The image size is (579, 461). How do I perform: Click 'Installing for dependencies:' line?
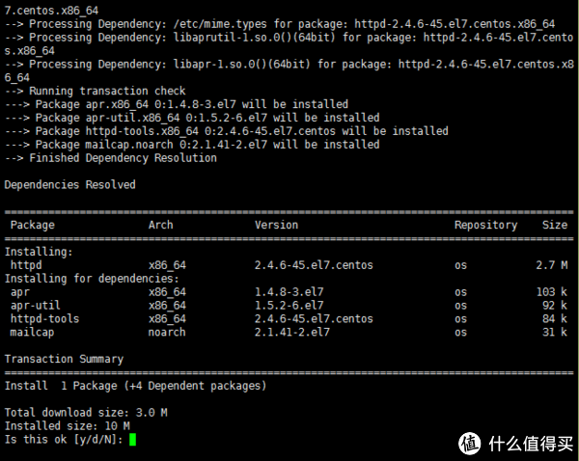[92, 279]
